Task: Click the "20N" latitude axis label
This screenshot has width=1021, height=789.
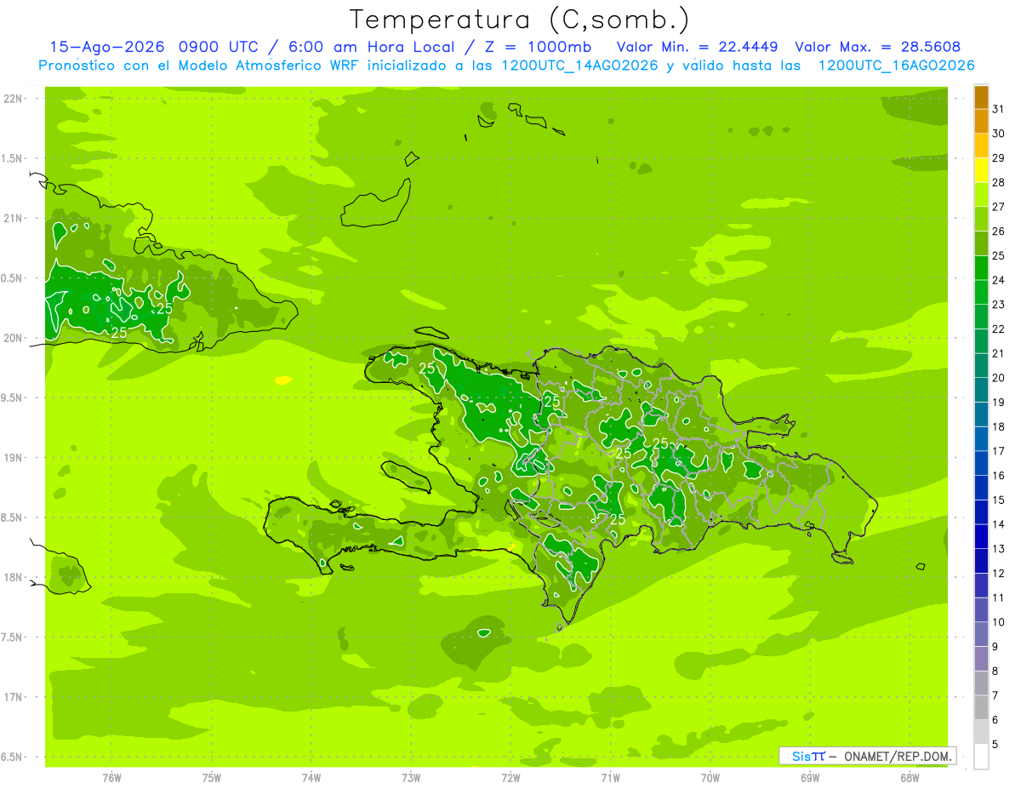Action: pos(13,338)
